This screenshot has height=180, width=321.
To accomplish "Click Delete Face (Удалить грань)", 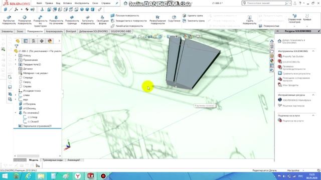I will (193, 15).
